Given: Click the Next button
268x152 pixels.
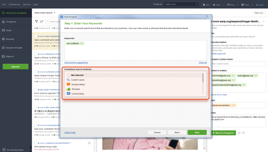Looking at the screenshot, I should pyautogui.click(x=197, y=132).
